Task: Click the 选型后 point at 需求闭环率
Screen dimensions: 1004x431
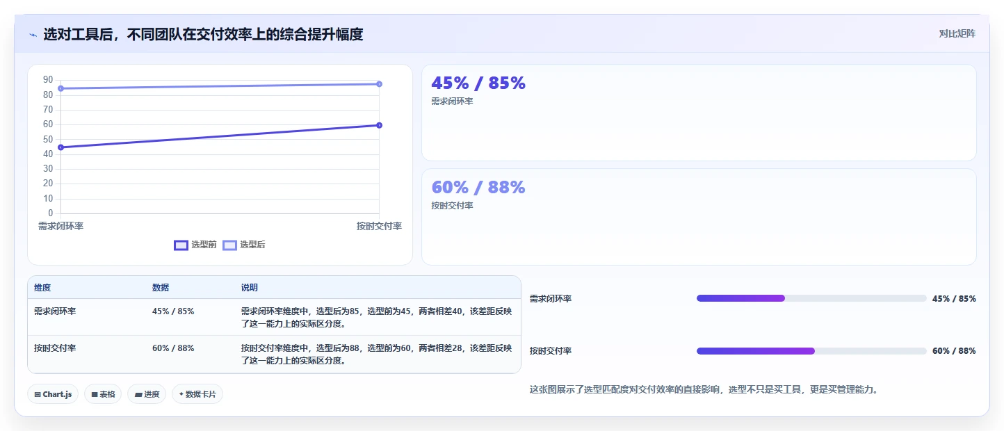Action: [61, 88]
